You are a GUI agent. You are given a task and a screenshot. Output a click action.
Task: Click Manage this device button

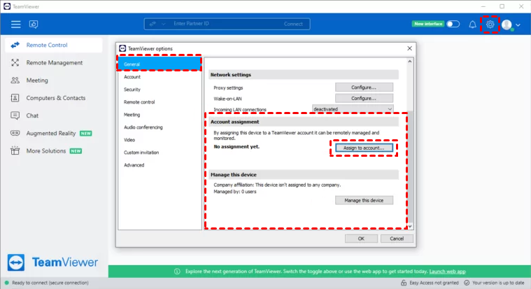tap(364, 200)
